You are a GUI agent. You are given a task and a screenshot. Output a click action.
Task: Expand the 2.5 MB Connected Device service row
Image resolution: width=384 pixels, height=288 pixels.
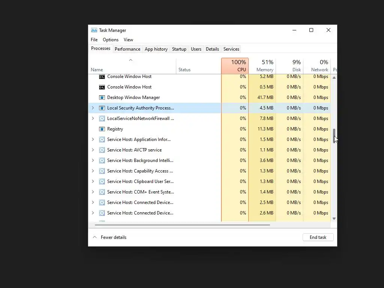(93, 202)
